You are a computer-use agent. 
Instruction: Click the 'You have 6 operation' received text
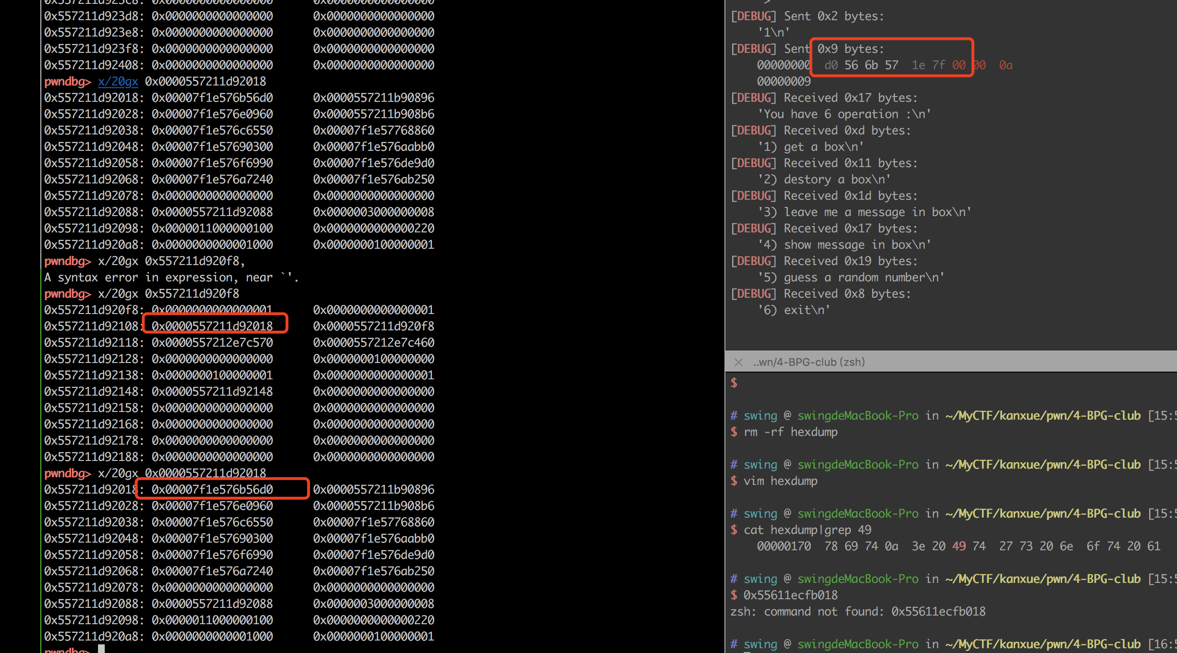[844, 114]
